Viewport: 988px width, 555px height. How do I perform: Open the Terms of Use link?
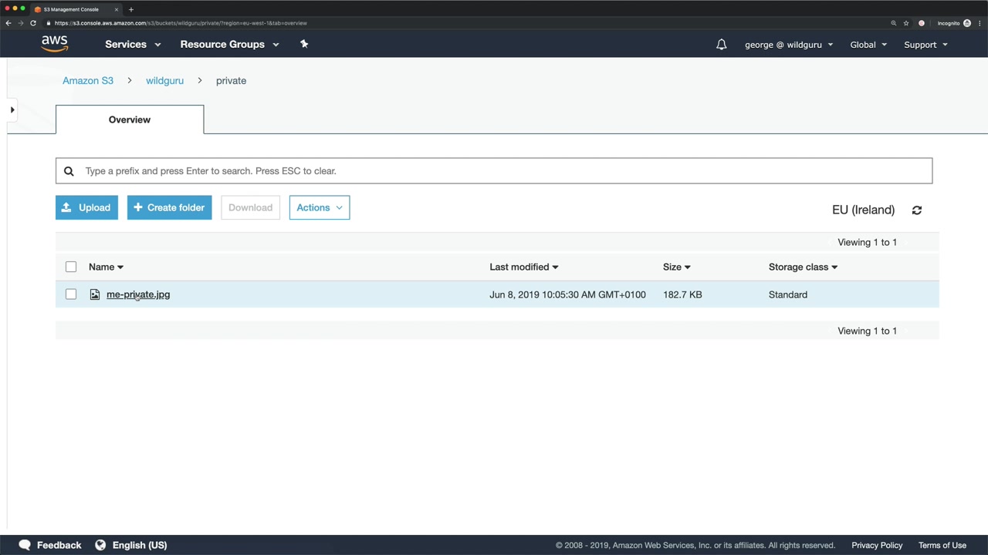(942, 545)
